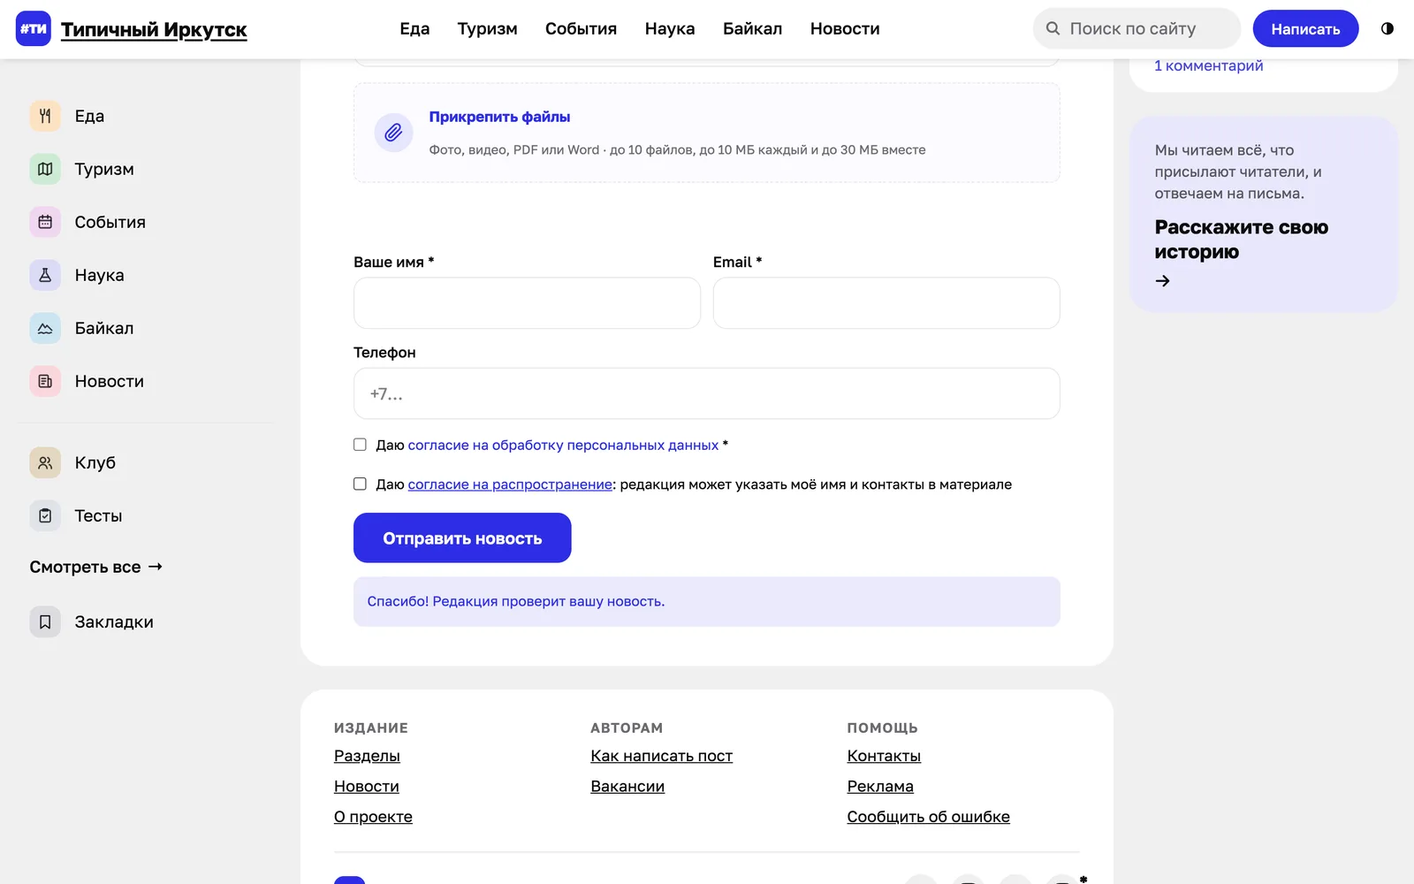Viewport: 1414px width, 884px height.
Task: Click the Типичный Иркутск site title
Action: click(x=154, y=29)
